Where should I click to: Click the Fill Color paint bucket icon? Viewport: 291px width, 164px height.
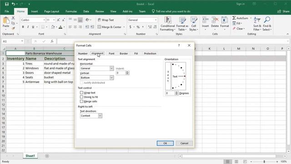tap(53, 27)
